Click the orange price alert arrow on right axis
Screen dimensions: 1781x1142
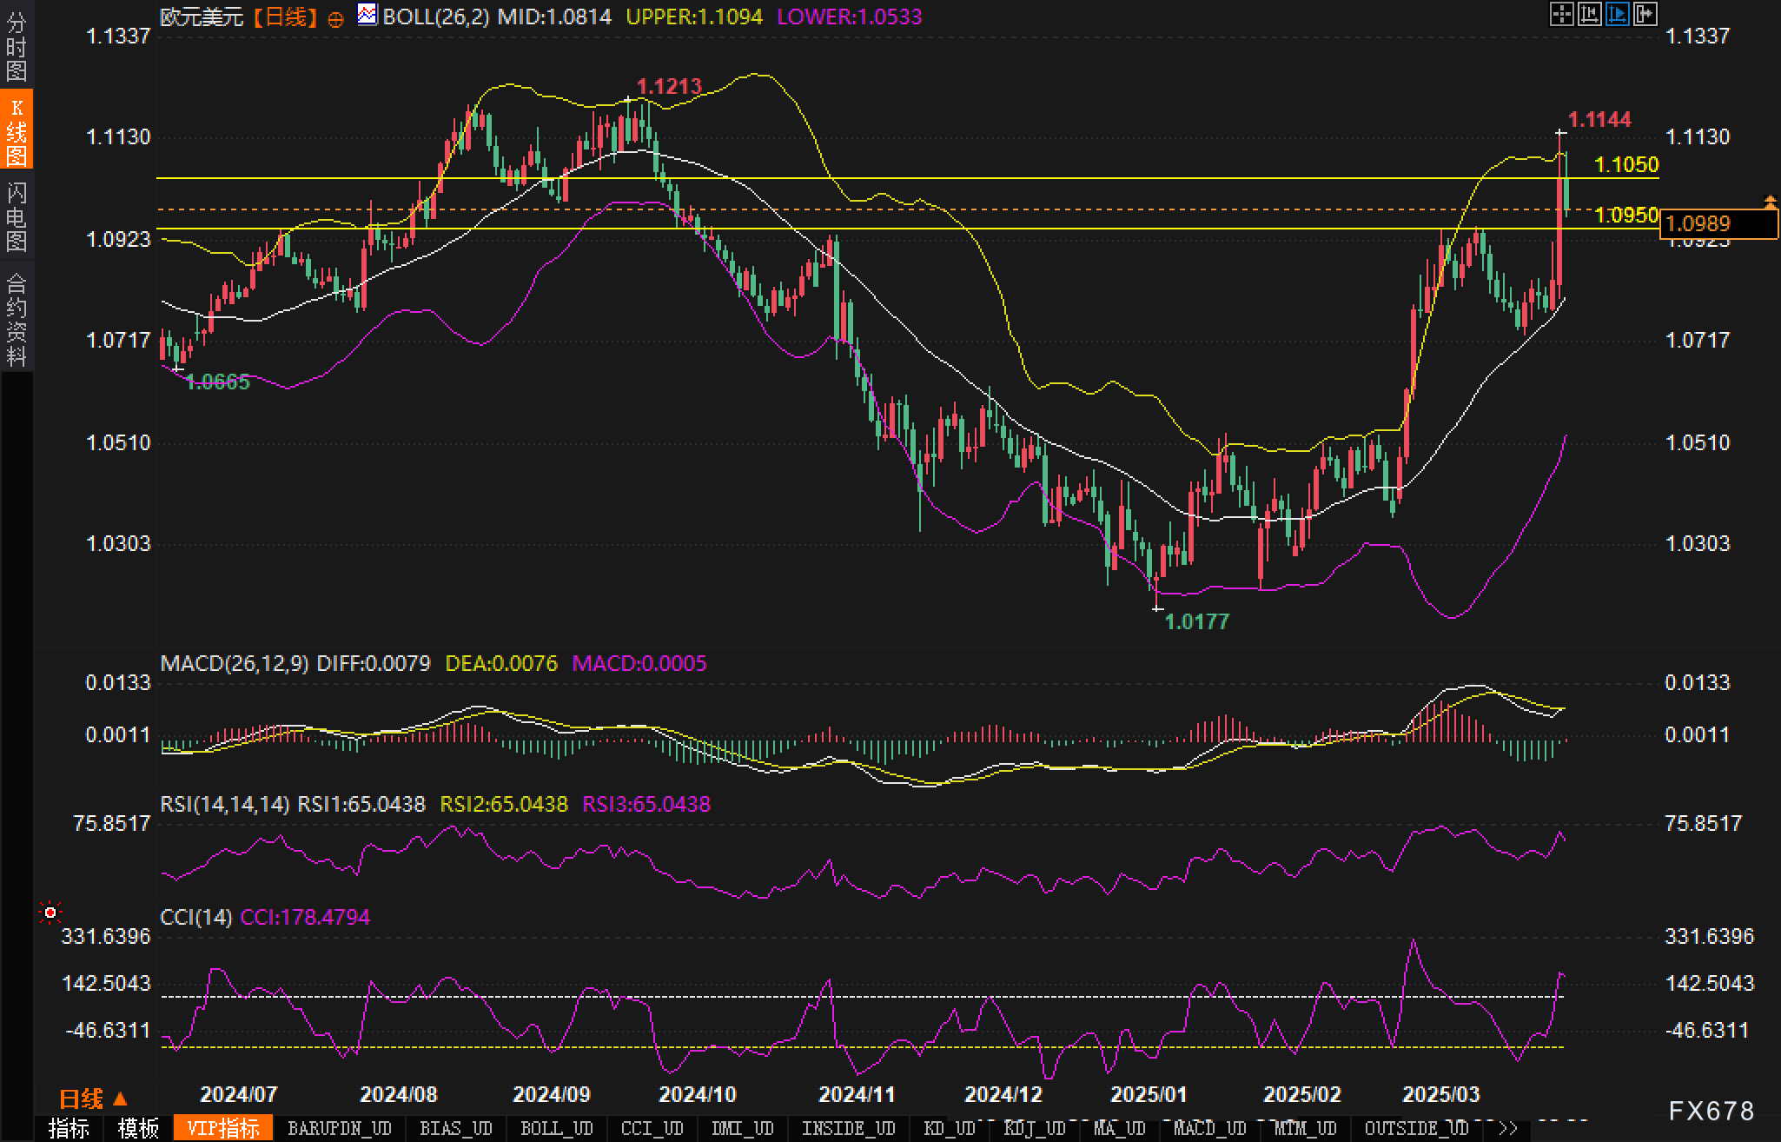click(x=1770, y=203)
